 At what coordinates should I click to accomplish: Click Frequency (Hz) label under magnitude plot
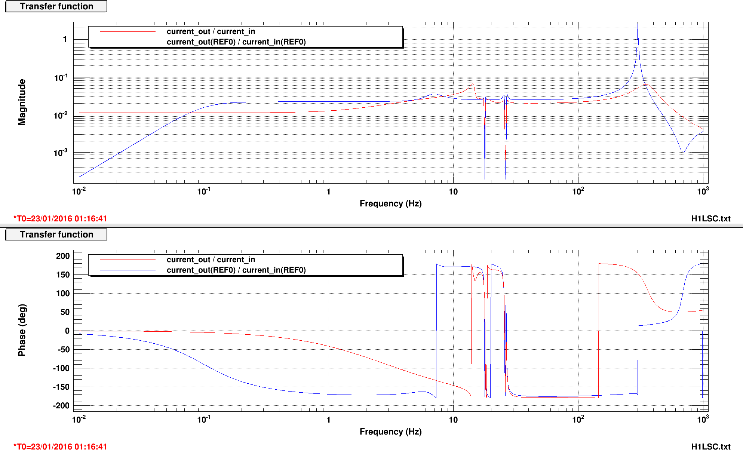(390, 203)
